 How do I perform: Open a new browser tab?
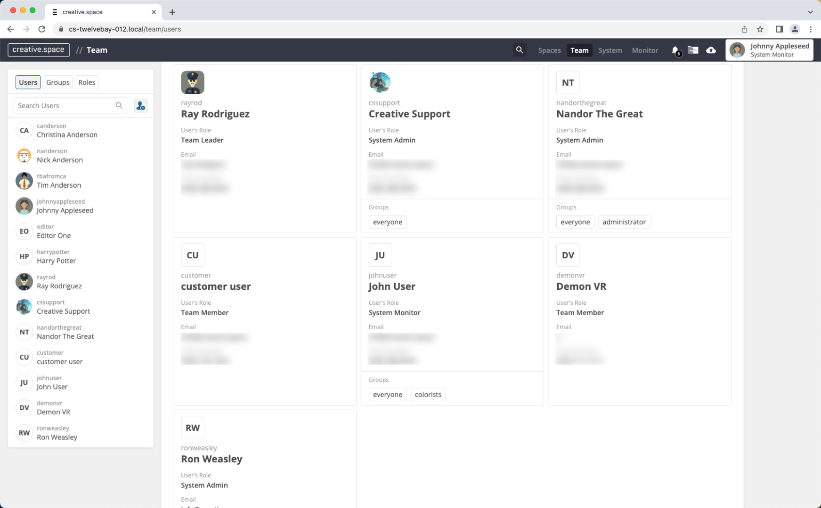click(x=172, y=12)
